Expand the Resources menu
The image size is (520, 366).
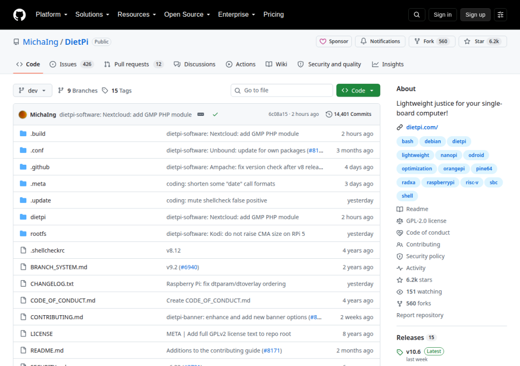click(137, 15)
